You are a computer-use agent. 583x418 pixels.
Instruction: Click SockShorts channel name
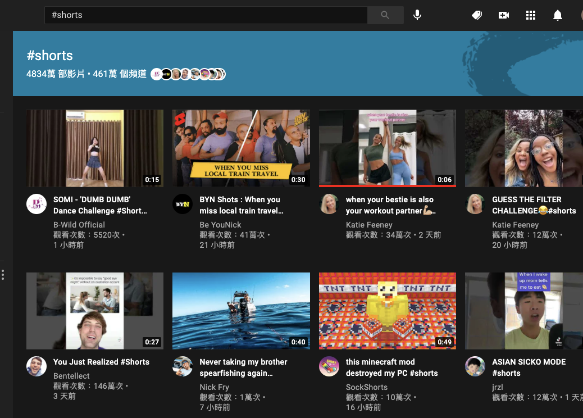tap(367, 387)
